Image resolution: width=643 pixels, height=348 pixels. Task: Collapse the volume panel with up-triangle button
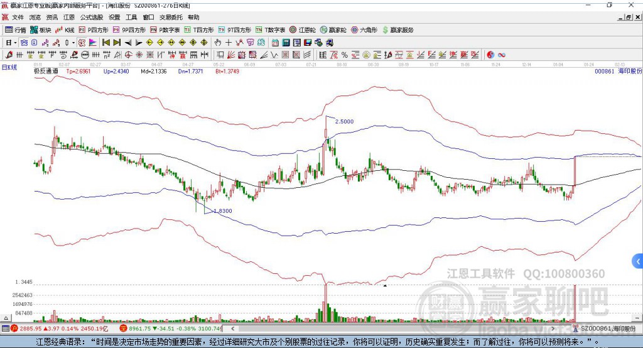point(6,318)
